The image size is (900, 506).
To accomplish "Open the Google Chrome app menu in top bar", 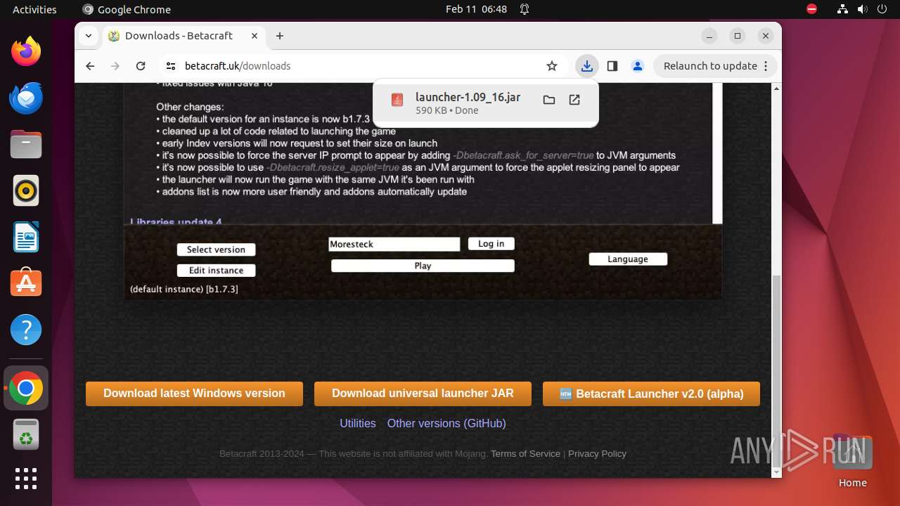I will 127,9.
